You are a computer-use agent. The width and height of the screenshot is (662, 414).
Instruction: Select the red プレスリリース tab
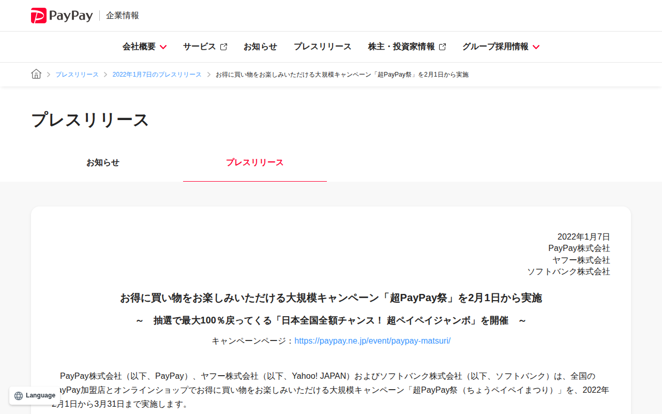click(x=255, y=162)
